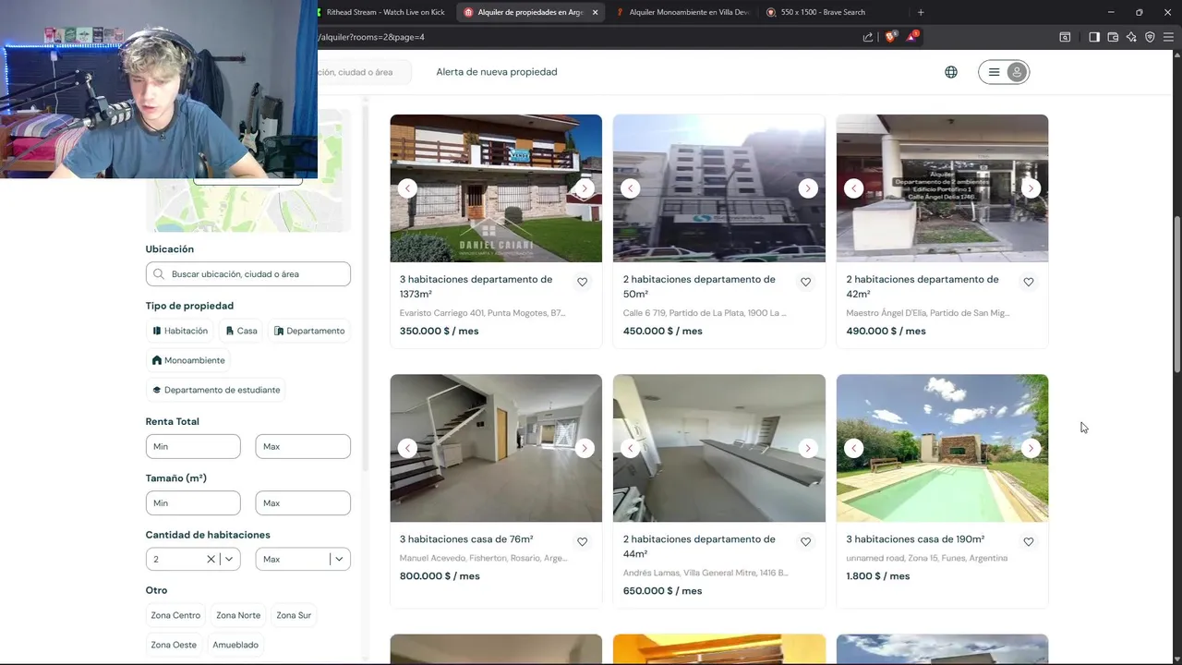
Task: Clear the minimum habitaciones value 2
Action: [x=211, y=559]
